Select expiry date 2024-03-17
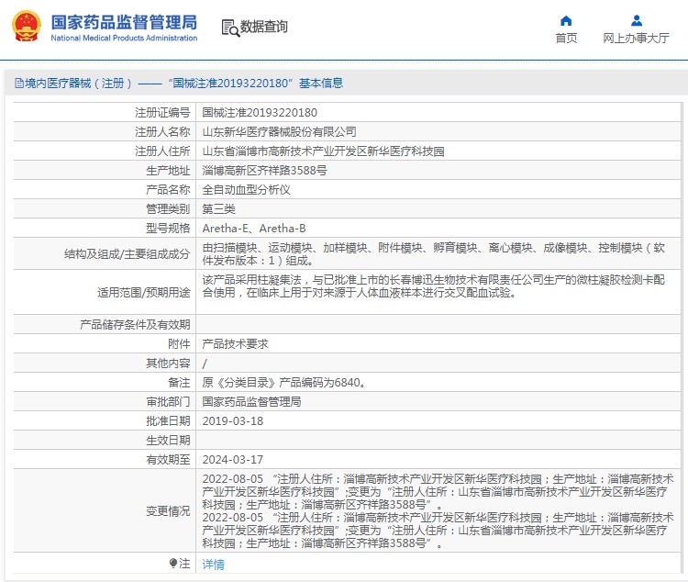Viewport: 688px width, 582px height. click(x=233, y=460)
